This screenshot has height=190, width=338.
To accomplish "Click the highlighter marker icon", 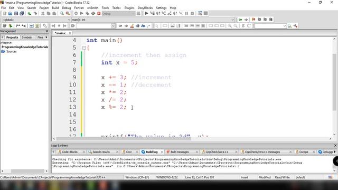I will pyautogui.click(x=132, y=26).
